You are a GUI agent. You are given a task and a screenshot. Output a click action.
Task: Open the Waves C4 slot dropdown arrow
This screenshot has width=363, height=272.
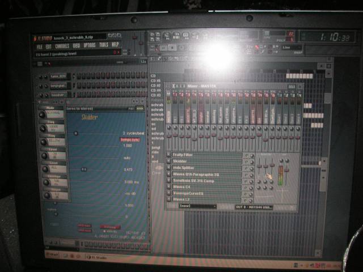(x=168, y=186)
